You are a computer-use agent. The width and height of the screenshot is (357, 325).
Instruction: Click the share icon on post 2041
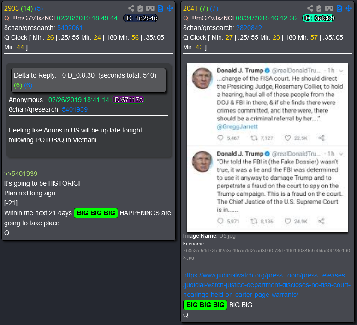pos(310,8)
